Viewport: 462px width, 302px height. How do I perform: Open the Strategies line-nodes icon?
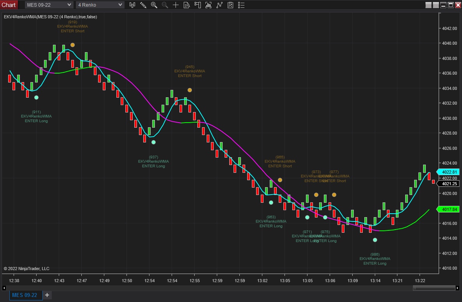coord(220,5)
